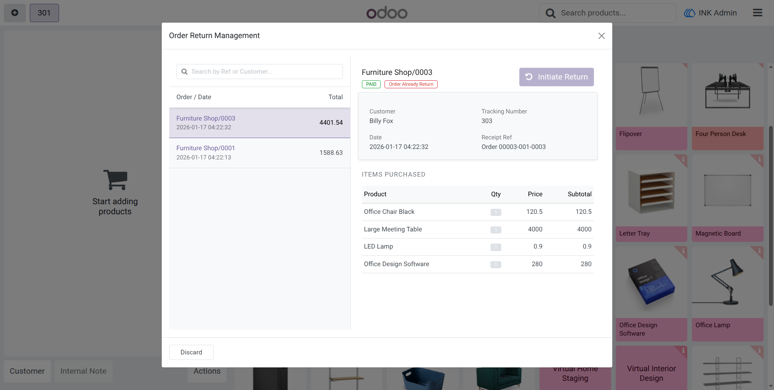Click the search magnifier in products bar
This screenshot has height=390, width=774.
[x=550, y=13]
